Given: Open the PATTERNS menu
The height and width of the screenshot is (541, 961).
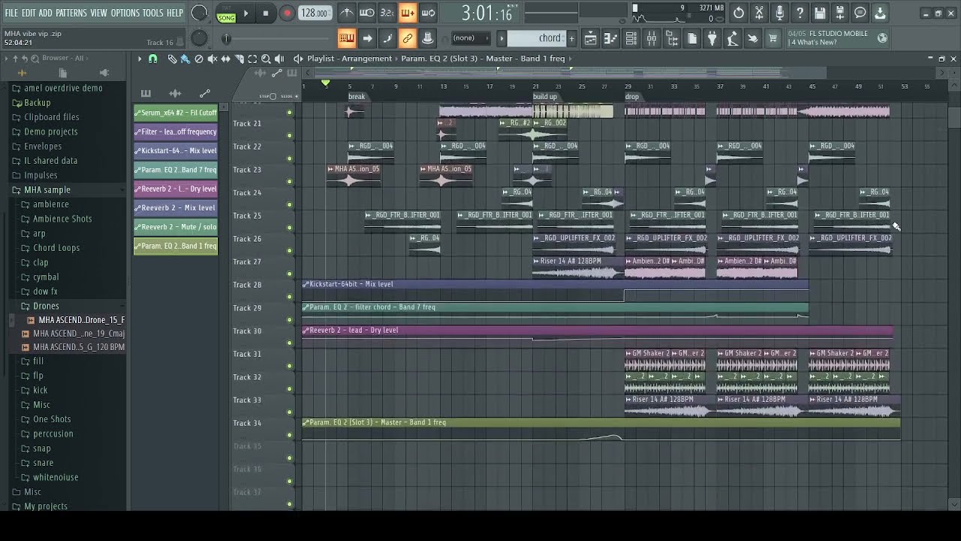Looking at the screenshot, I should pos(71,13).
